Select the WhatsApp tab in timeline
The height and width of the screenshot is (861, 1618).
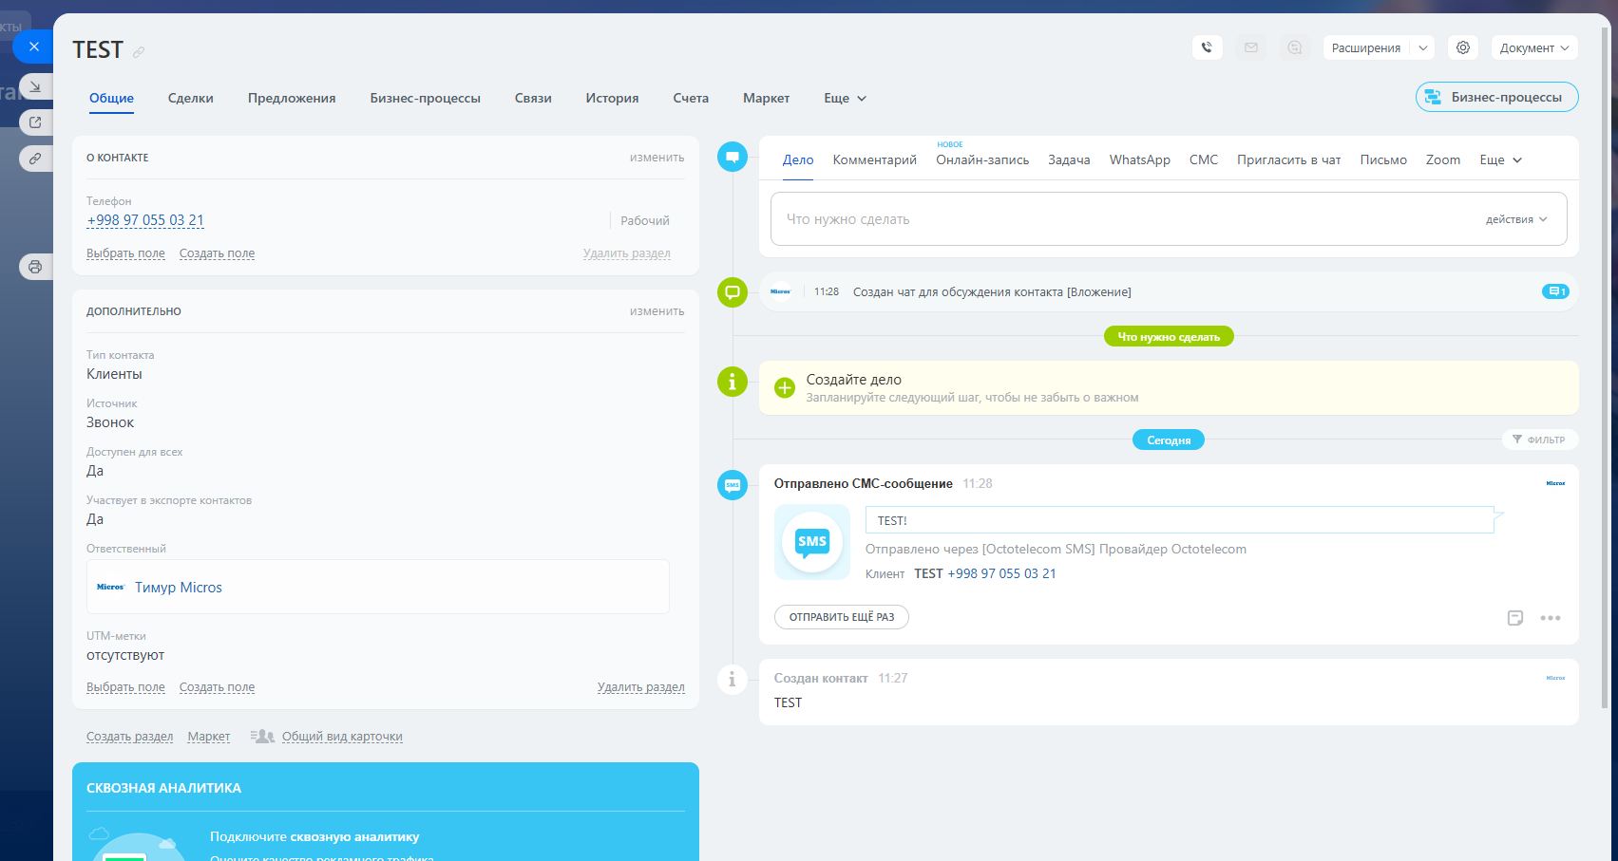coord(1139,159)
